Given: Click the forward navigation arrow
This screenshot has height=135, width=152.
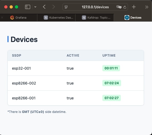Looking at the screenshot, I should [x=54, y=7].
